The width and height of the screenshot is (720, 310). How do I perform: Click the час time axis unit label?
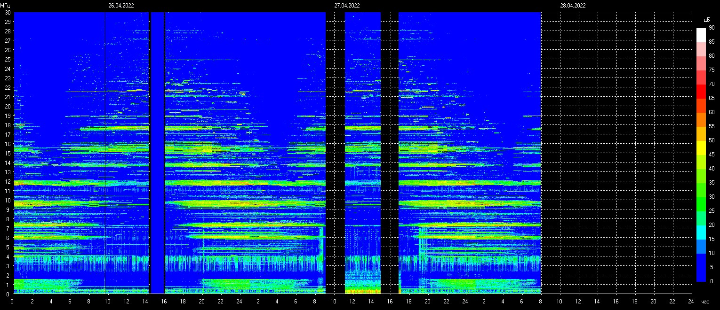point(705,302)
